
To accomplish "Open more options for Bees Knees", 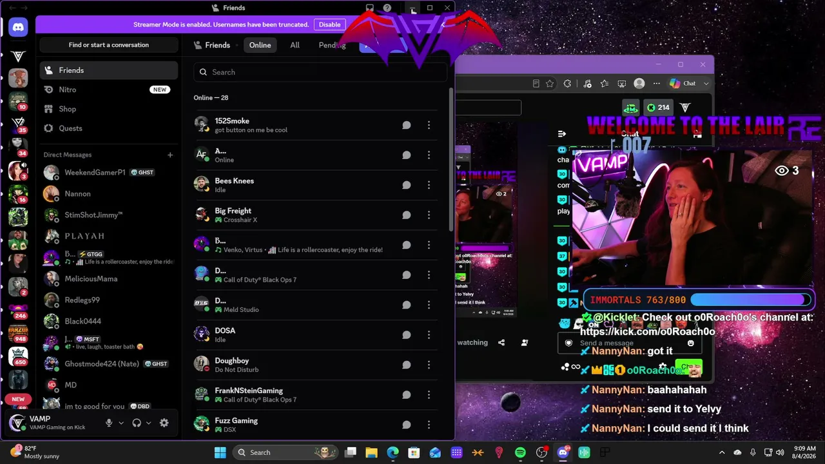I will click(429, 185).
